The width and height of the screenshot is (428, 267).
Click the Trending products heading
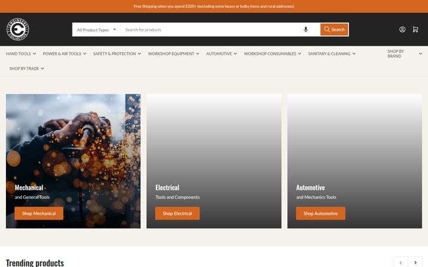35,263
